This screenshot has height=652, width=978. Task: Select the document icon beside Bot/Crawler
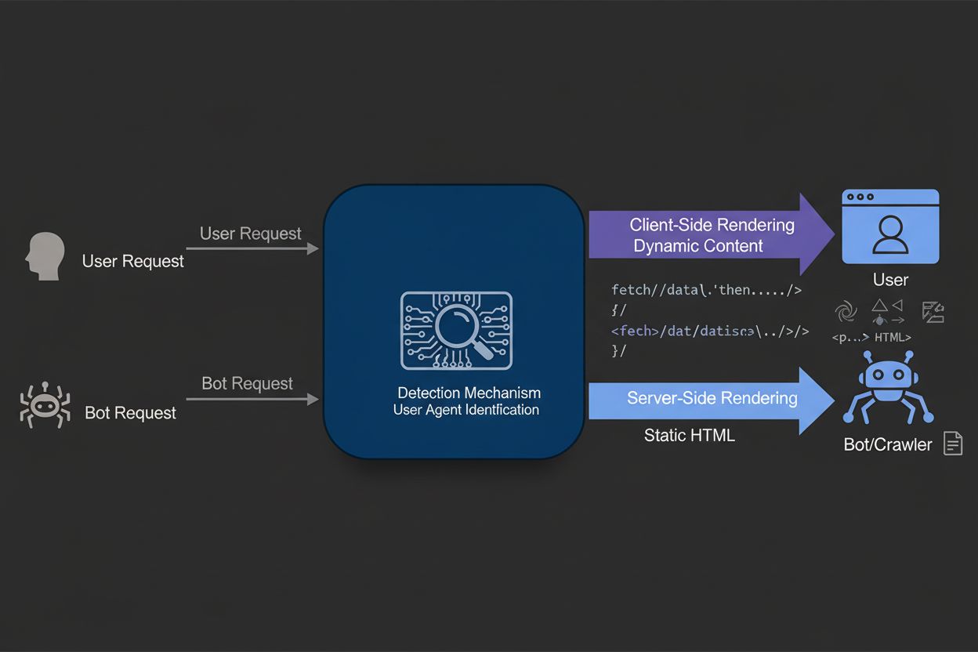pos(952,443)
